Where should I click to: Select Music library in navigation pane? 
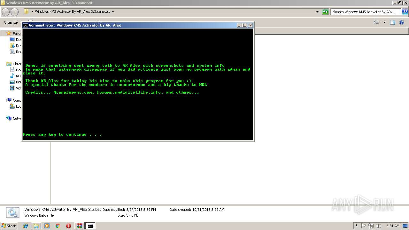click(16, 76)
